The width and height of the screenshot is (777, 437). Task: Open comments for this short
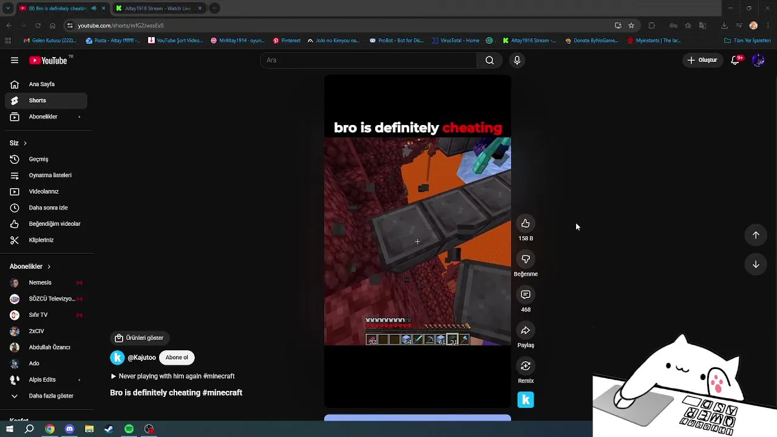pyautogui.click(x=526, y=294)
